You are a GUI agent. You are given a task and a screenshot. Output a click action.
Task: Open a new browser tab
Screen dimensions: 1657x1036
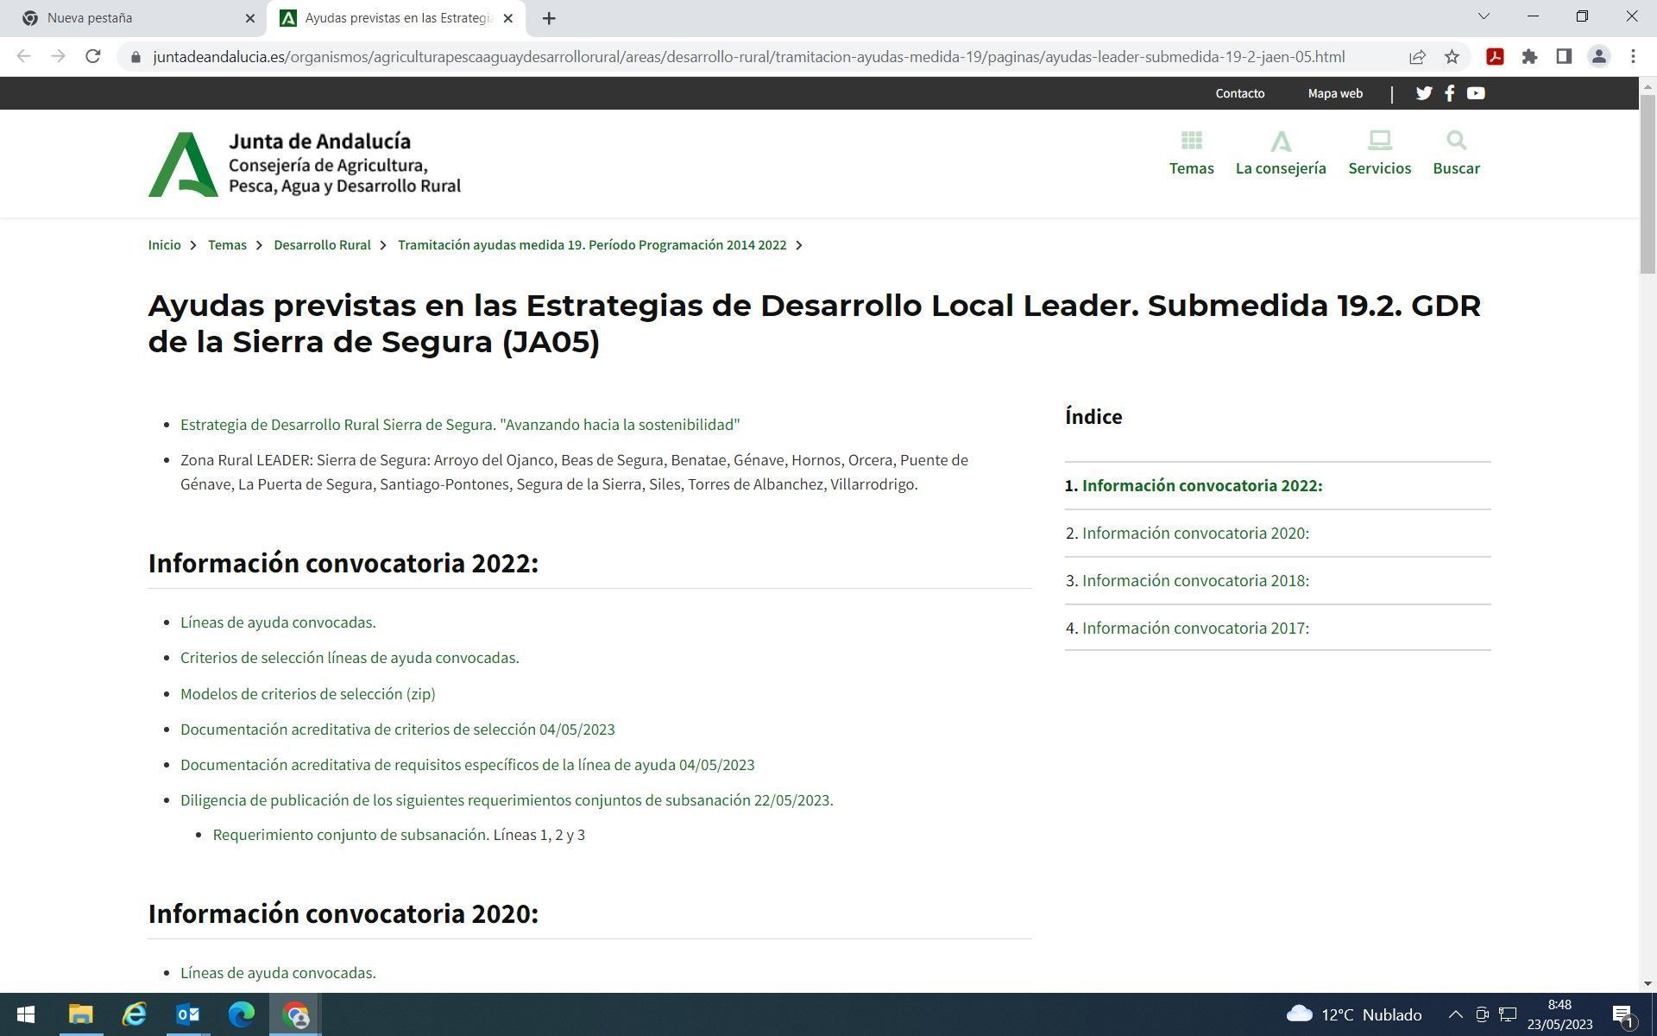point(549,18)
